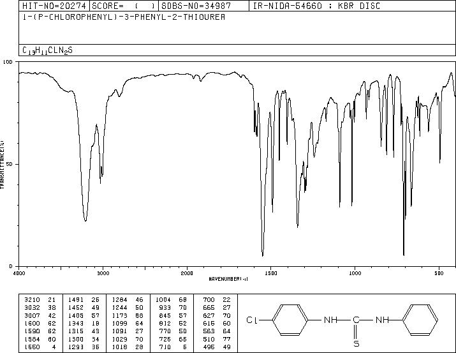Click the Cl atom label in the structure

tap(252, 320)
